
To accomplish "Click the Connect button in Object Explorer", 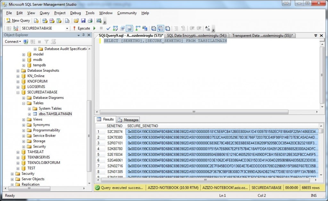I will point(12,41).
